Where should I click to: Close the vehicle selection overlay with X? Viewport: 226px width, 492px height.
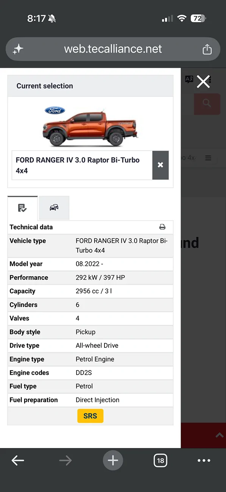[203, 81]
